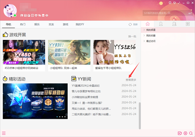
Task: Click the video camera icon at bottom right
Action: (x=180, y=133)
